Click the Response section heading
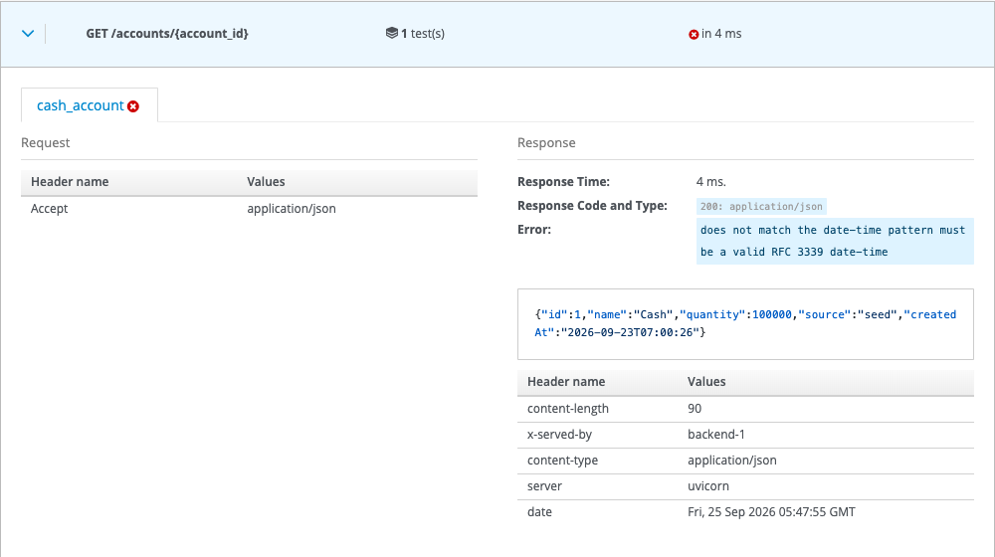 pyautogui.click(x=546, y=143)
